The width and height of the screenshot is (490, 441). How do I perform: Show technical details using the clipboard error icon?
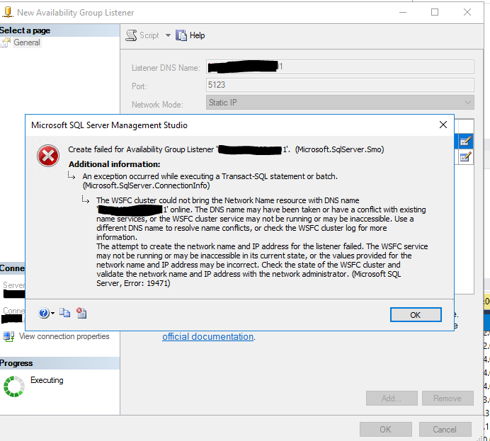pos(81,313)
